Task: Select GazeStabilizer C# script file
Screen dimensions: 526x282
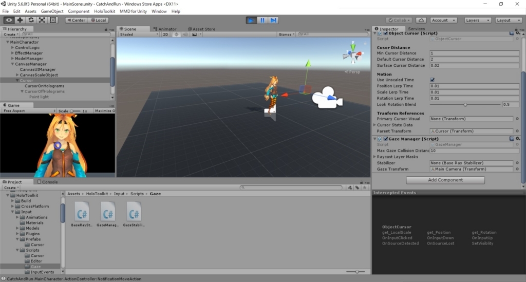Action: point(134,214)
